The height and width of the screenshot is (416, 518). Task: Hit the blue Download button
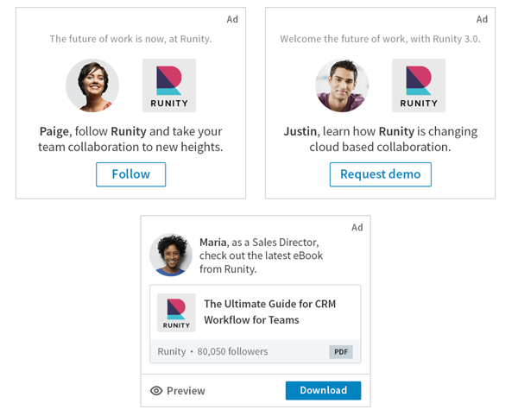[323, 391]
